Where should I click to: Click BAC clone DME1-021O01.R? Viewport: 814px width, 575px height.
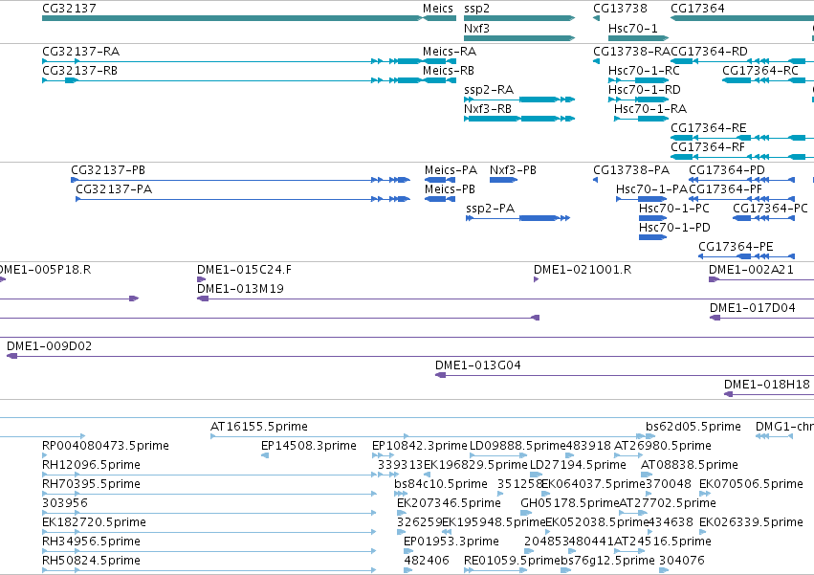coord(583,270)
